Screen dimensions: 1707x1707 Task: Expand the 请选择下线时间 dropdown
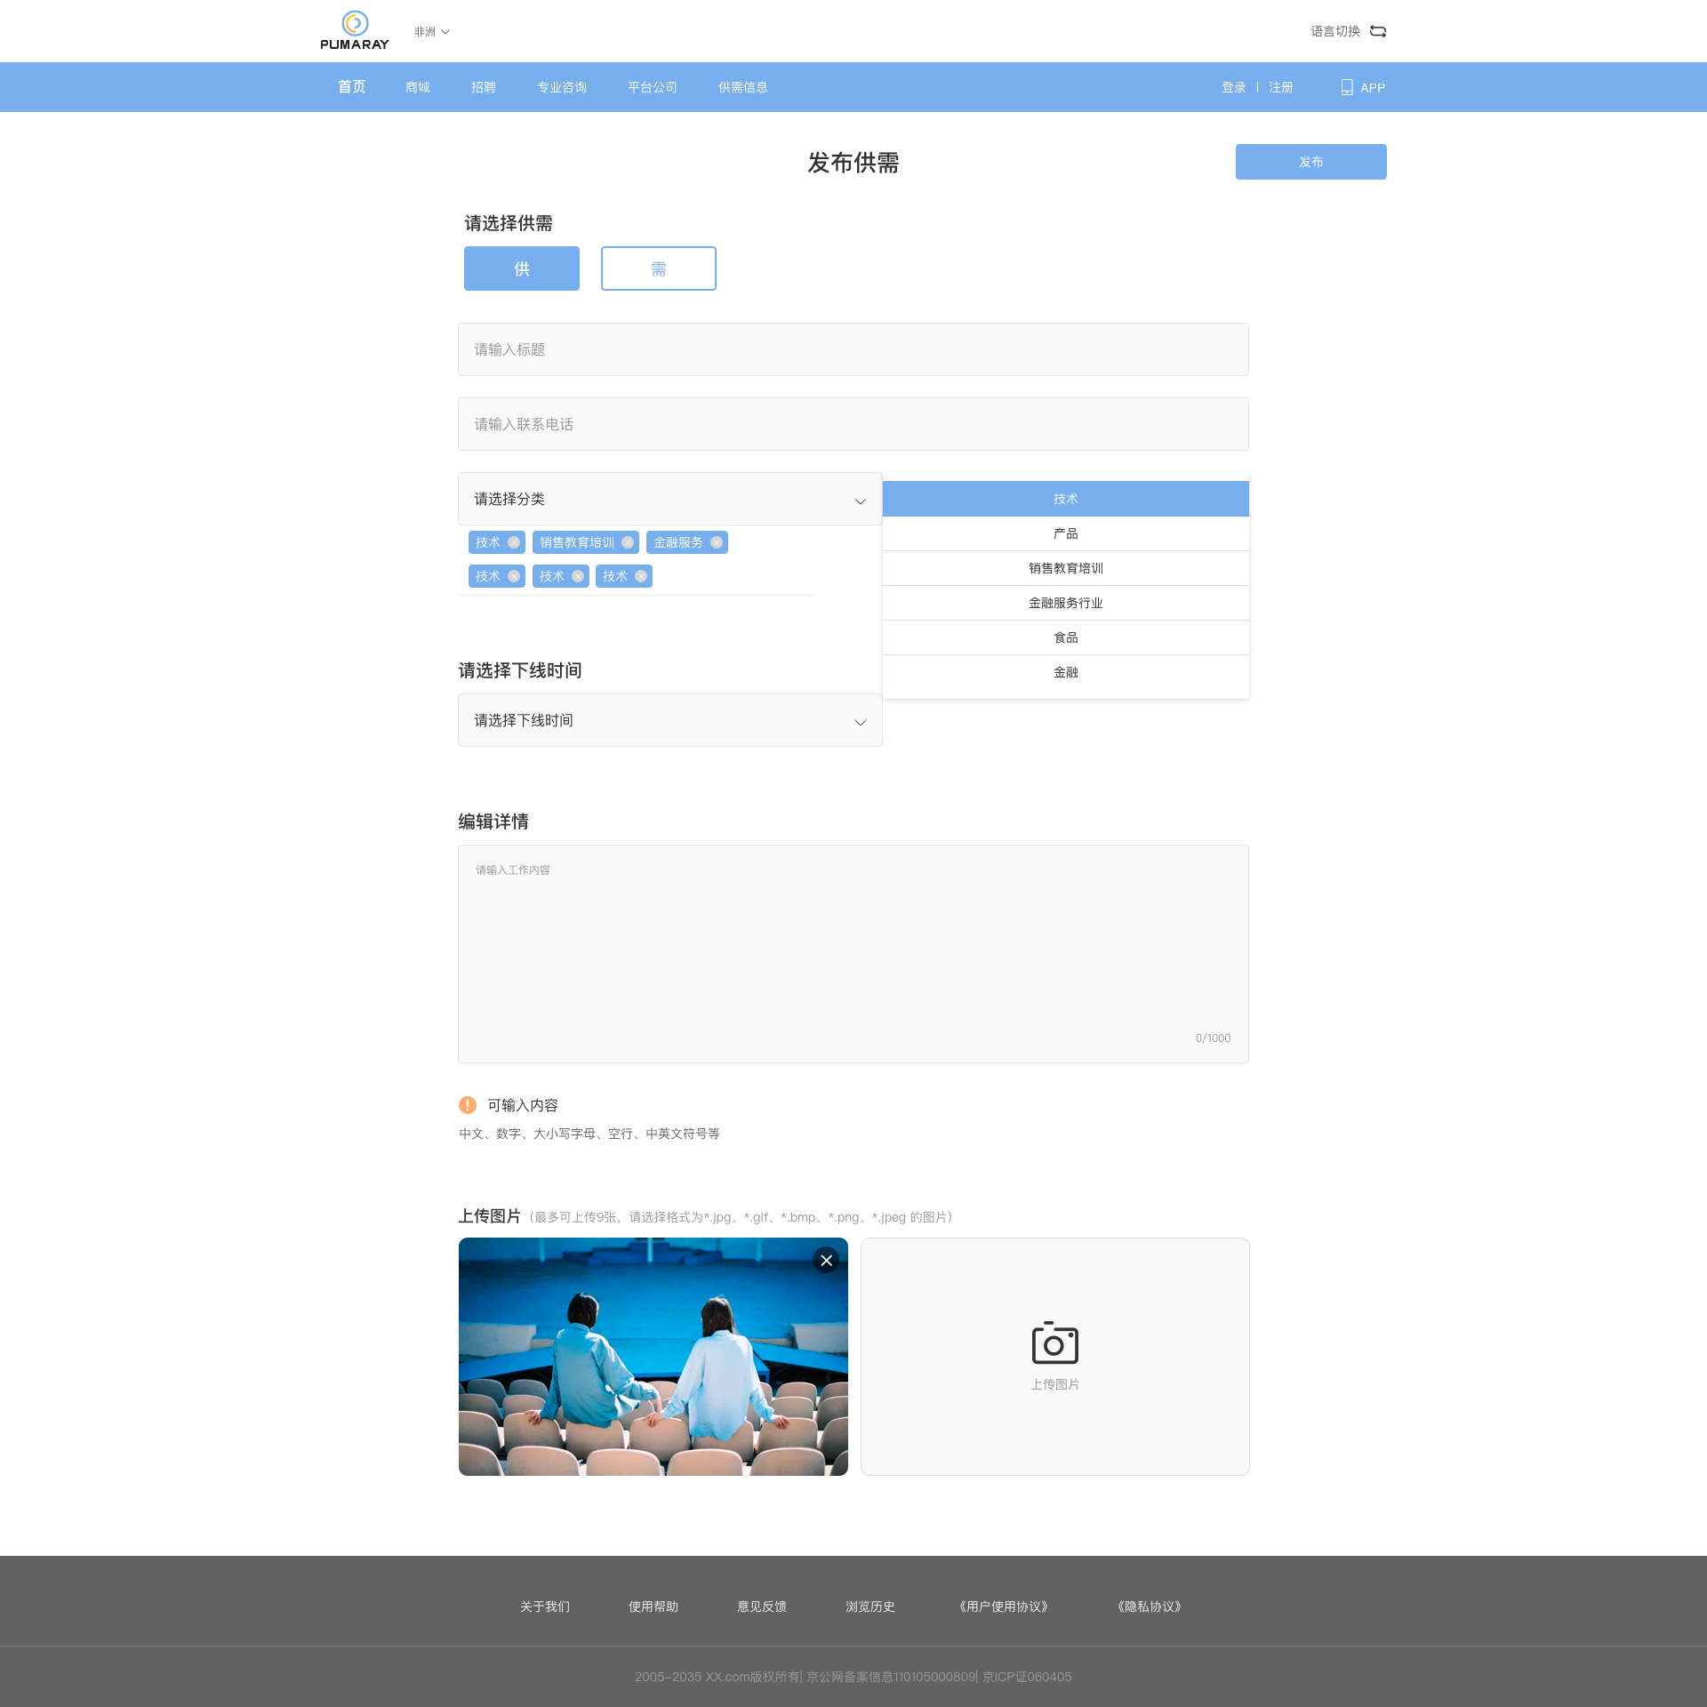point(670,720)
